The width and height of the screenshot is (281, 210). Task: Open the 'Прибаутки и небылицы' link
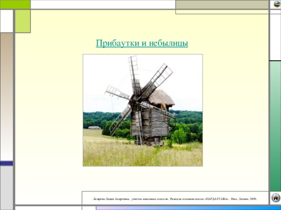142,43
